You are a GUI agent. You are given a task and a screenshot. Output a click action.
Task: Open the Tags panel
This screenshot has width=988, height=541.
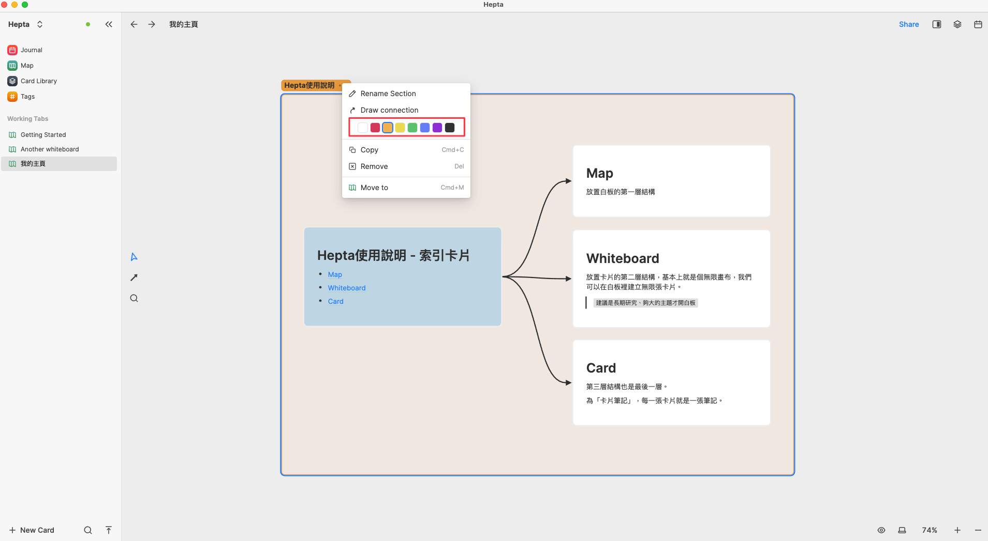pos(27,97)
